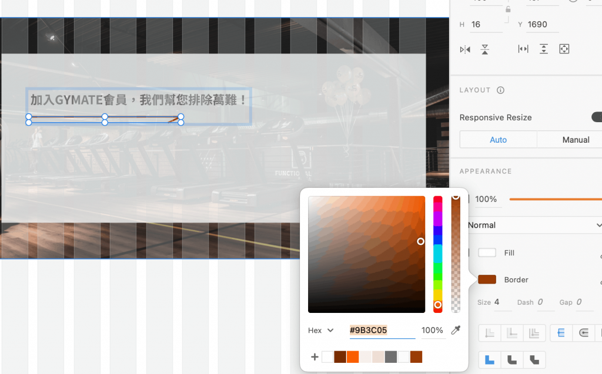The width and height of the screenshot is (602, 374).
Task: Flip the selection vertically
Action: (x=485, y=49)
